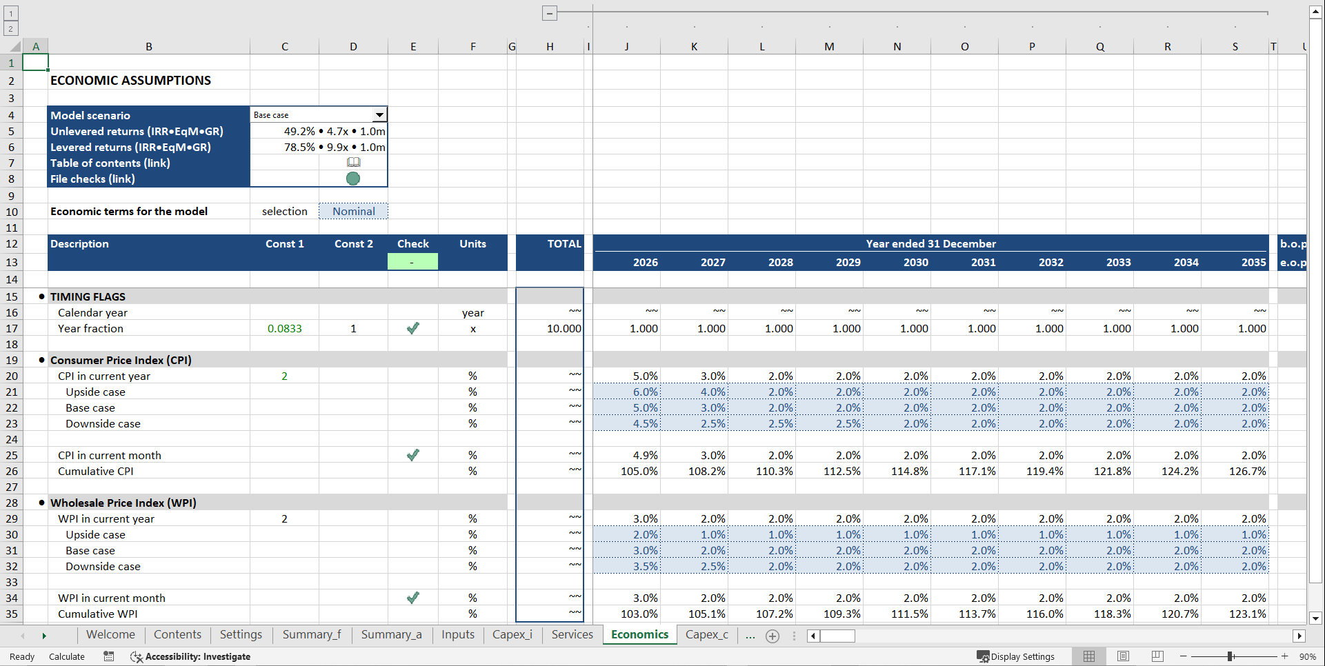Viewport: 1325px width, 666px height.
Task: Click the Nominal economic terms selection cell
Action: 353,211
